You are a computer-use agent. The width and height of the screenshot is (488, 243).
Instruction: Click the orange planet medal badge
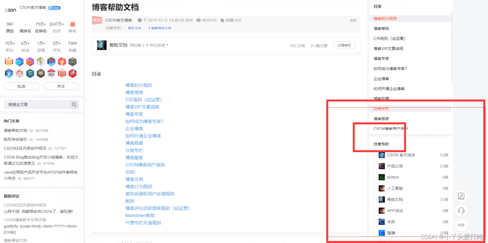coord(30,62)
